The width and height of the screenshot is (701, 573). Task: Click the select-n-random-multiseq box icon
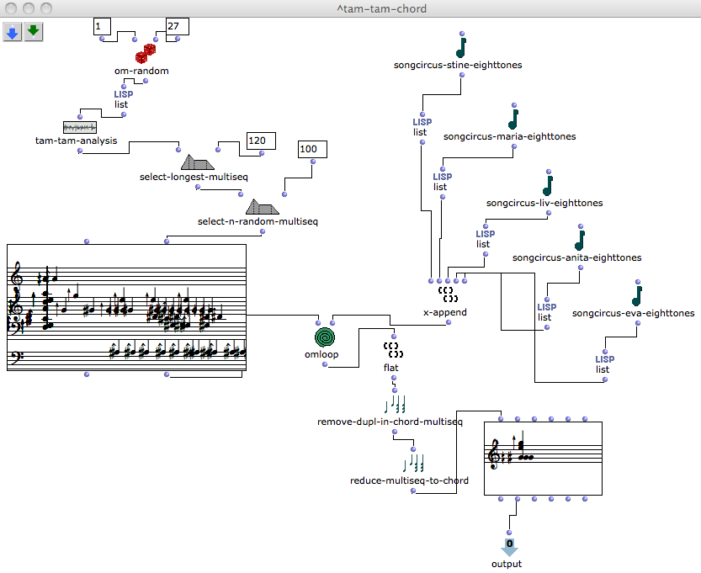point(263,207)
